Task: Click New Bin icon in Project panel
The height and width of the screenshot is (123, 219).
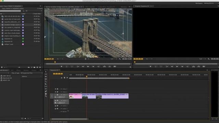Action: (34, 67)
